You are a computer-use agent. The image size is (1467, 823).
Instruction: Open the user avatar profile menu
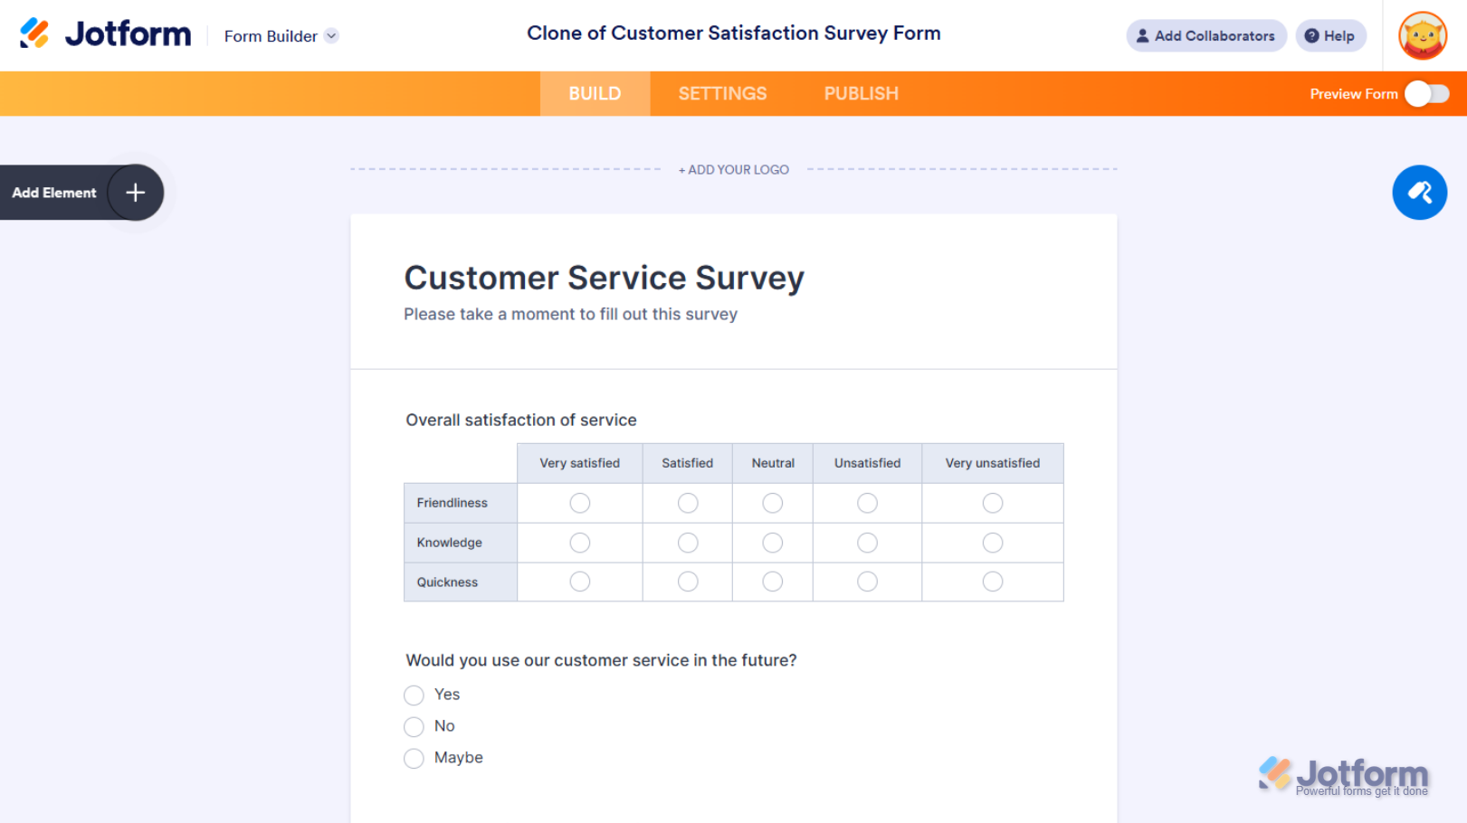1422,36
